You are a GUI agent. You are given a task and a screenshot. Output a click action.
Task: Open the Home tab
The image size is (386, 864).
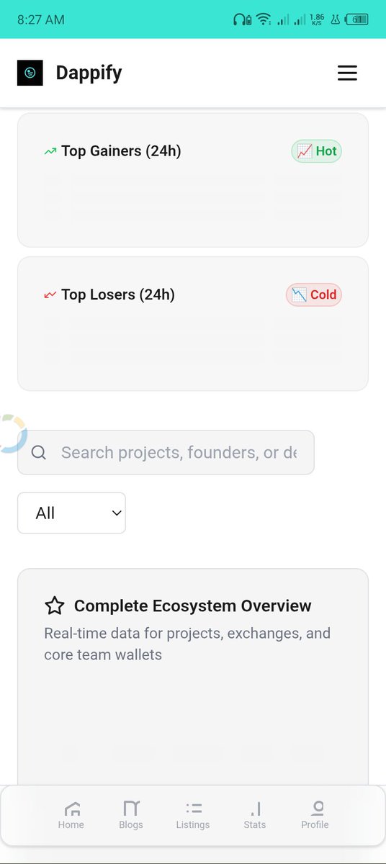tap(71, 815)
